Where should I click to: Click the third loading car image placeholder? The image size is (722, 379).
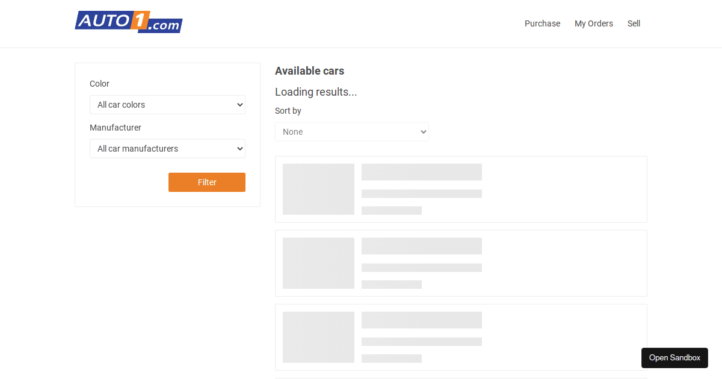click(318, 337)
